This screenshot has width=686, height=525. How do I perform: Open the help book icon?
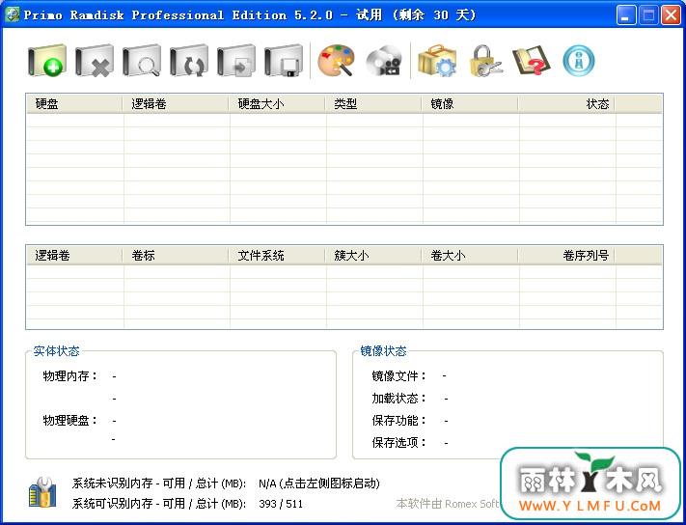click(531, 61)
